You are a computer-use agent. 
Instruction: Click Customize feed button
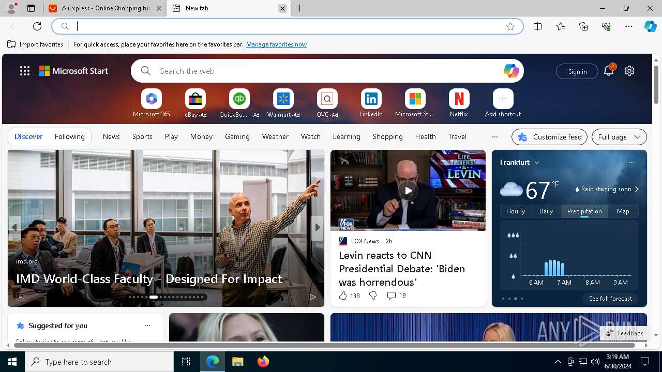pyautogui.click(x=549, y=137)
